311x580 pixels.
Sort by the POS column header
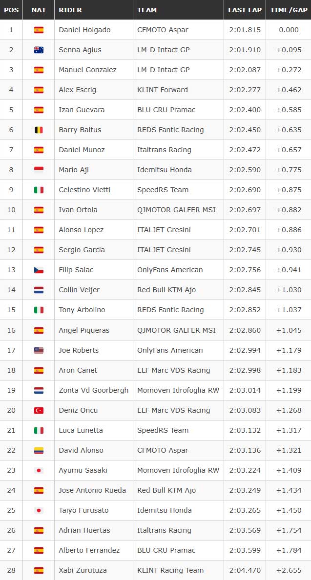click(x=11, y=10)
